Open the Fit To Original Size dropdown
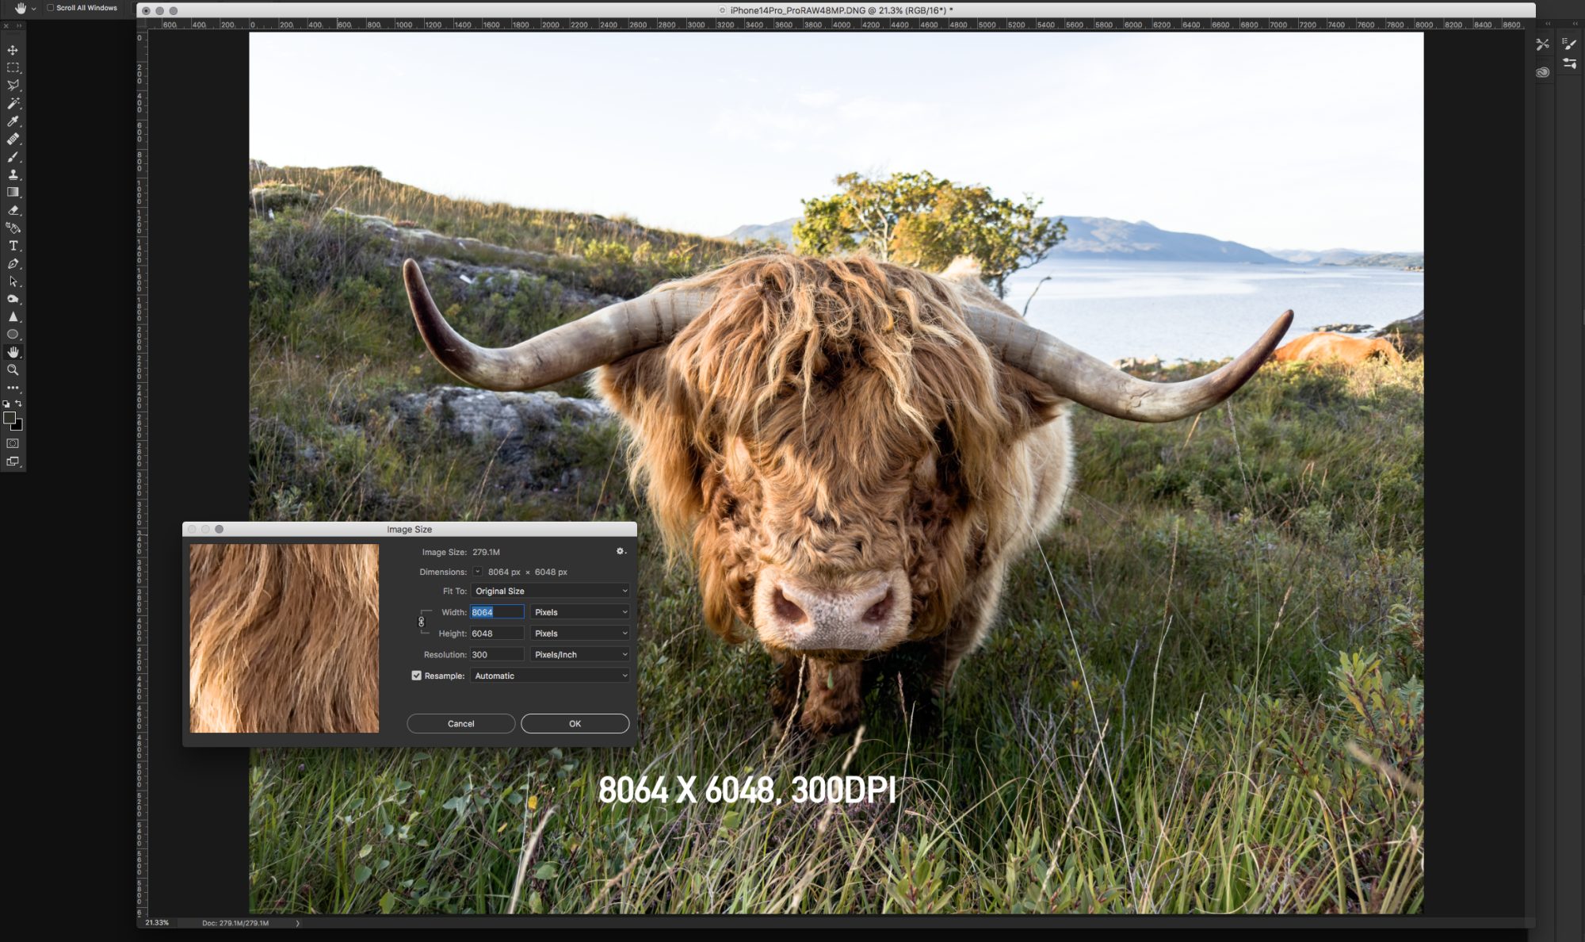The height and width of the screenshot is (942, 1585). click(551, 591)
